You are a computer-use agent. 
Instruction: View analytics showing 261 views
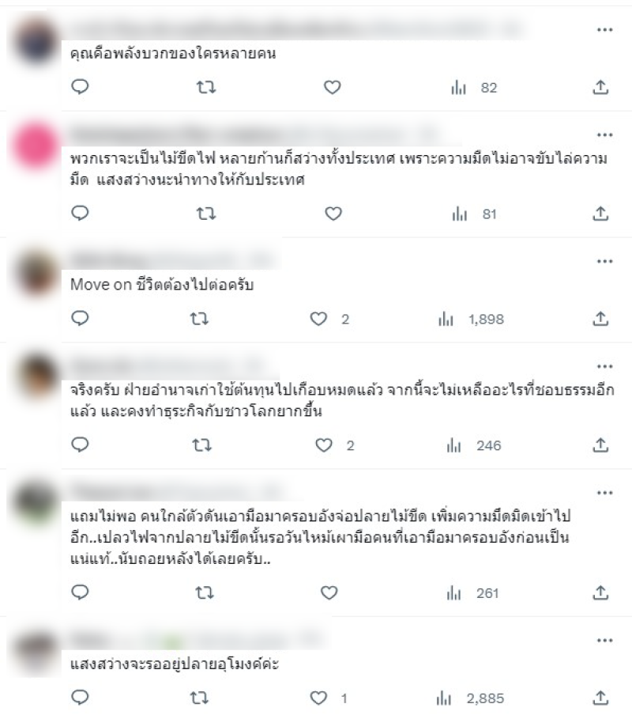tap(472, 593)
